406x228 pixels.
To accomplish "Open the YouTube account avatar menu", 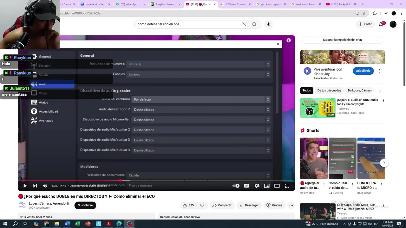I will 393,24.
